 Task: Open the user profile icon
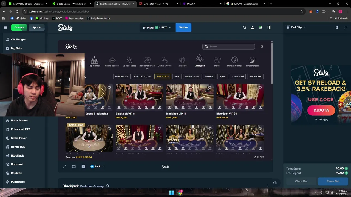click(253, 27)
